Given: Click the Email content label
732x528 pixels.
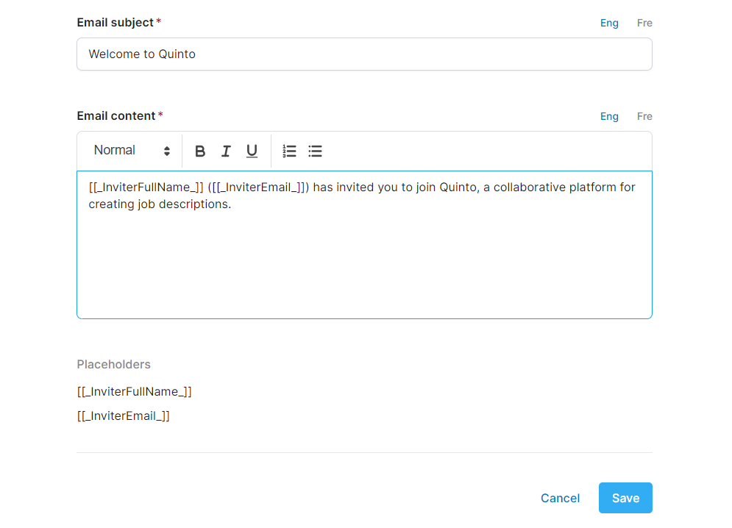Looking at the screenshot, I should click(x=116, y=116).
